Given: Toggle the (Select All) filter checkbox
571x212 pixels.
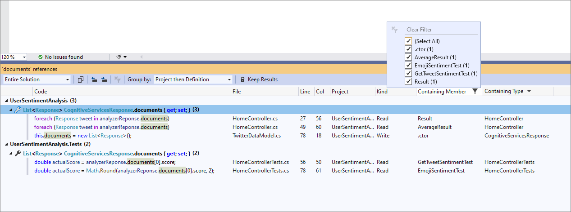Looking at the screenshot, I should pyautogui.click(x=408, y=41).
